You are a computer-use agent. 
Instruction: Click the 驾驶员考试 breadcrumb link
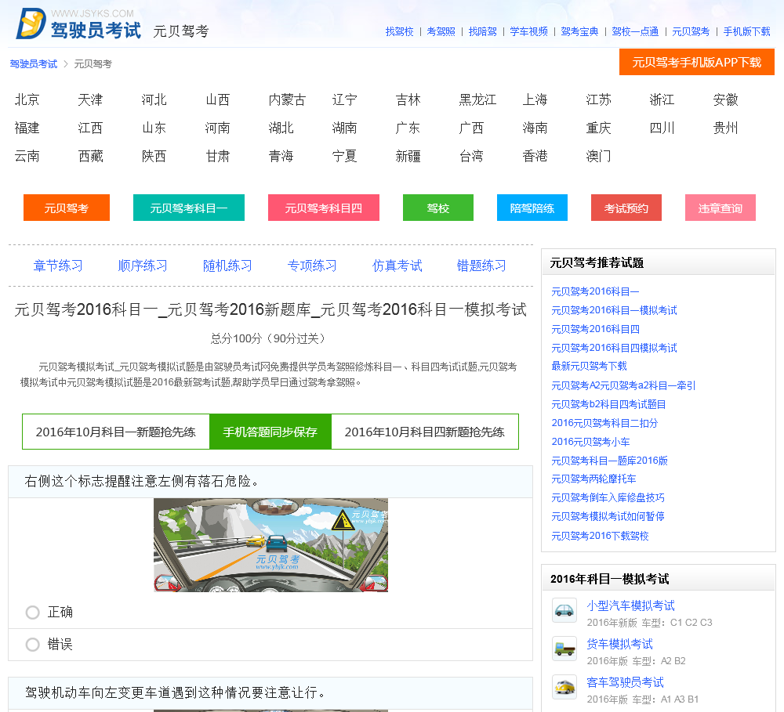point(34,64)
